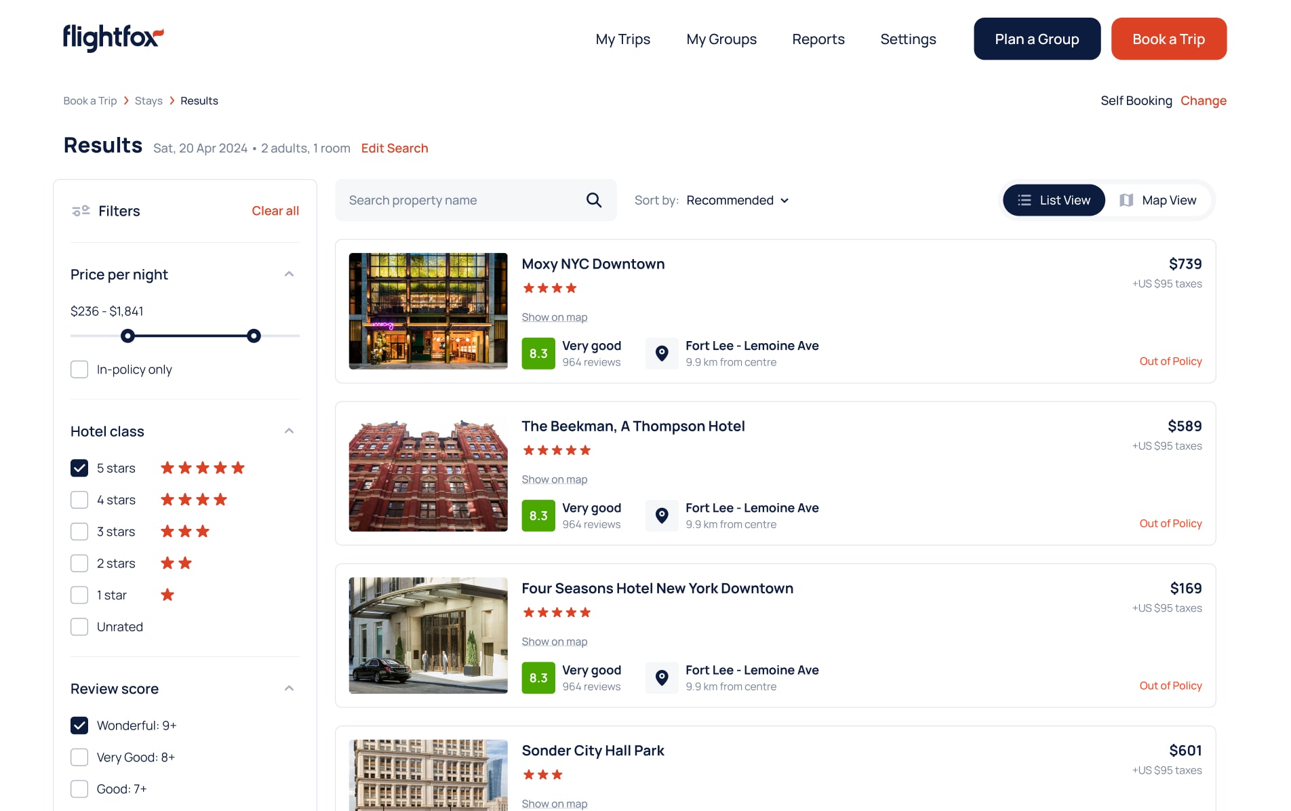Open Settings in navigation
This screenshot has width=1291, height=811.
(x=908, y=39)
